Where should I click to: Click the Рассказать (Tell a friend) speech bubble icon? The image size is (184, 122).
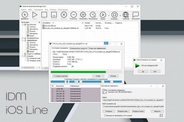click(x=136, y=15)
